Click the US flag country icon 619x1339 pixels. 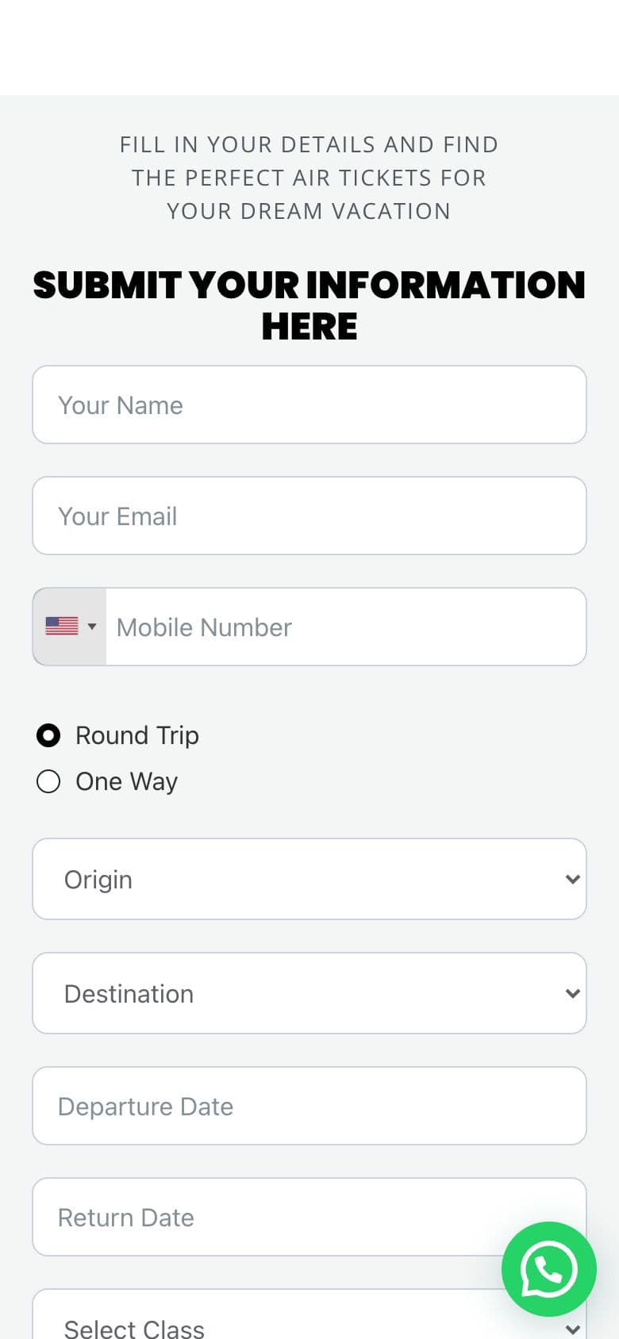pos(62,626)
